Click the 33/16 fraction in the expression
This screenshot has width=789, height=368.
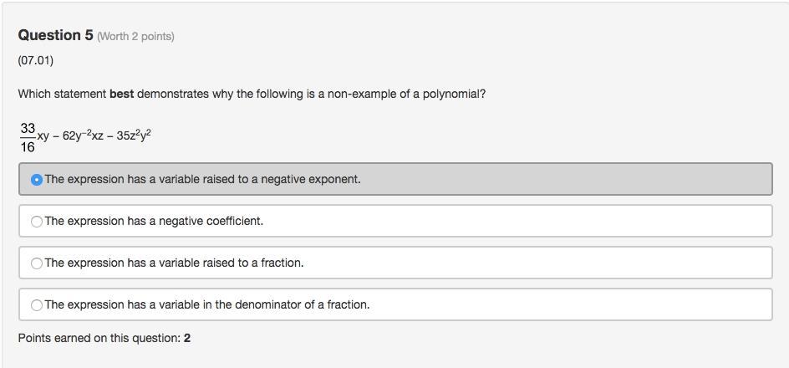(x=28, y=137)
